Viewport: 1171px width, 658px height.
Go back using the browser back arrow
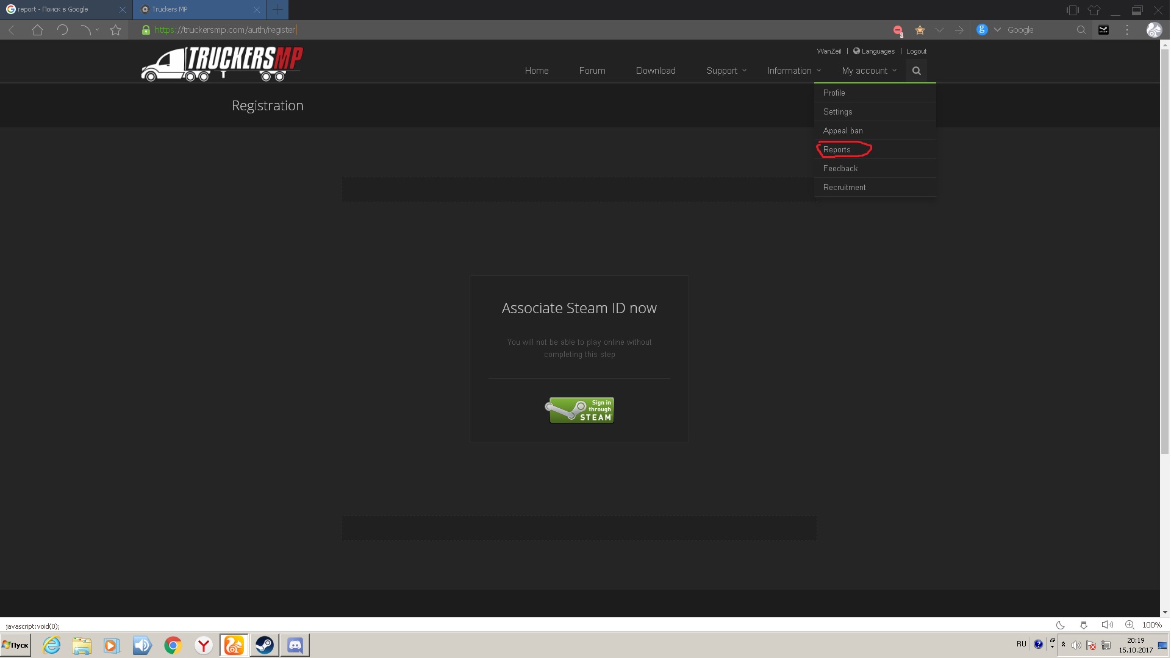click(x=12, y=30)
